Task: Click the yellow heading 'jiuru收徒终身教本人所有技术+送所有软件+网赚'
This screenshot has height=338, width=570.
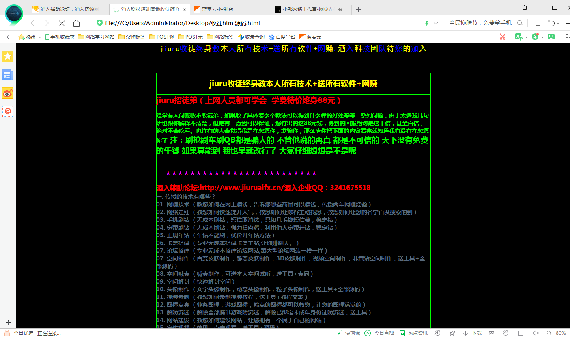Action: tap(293, 84)
